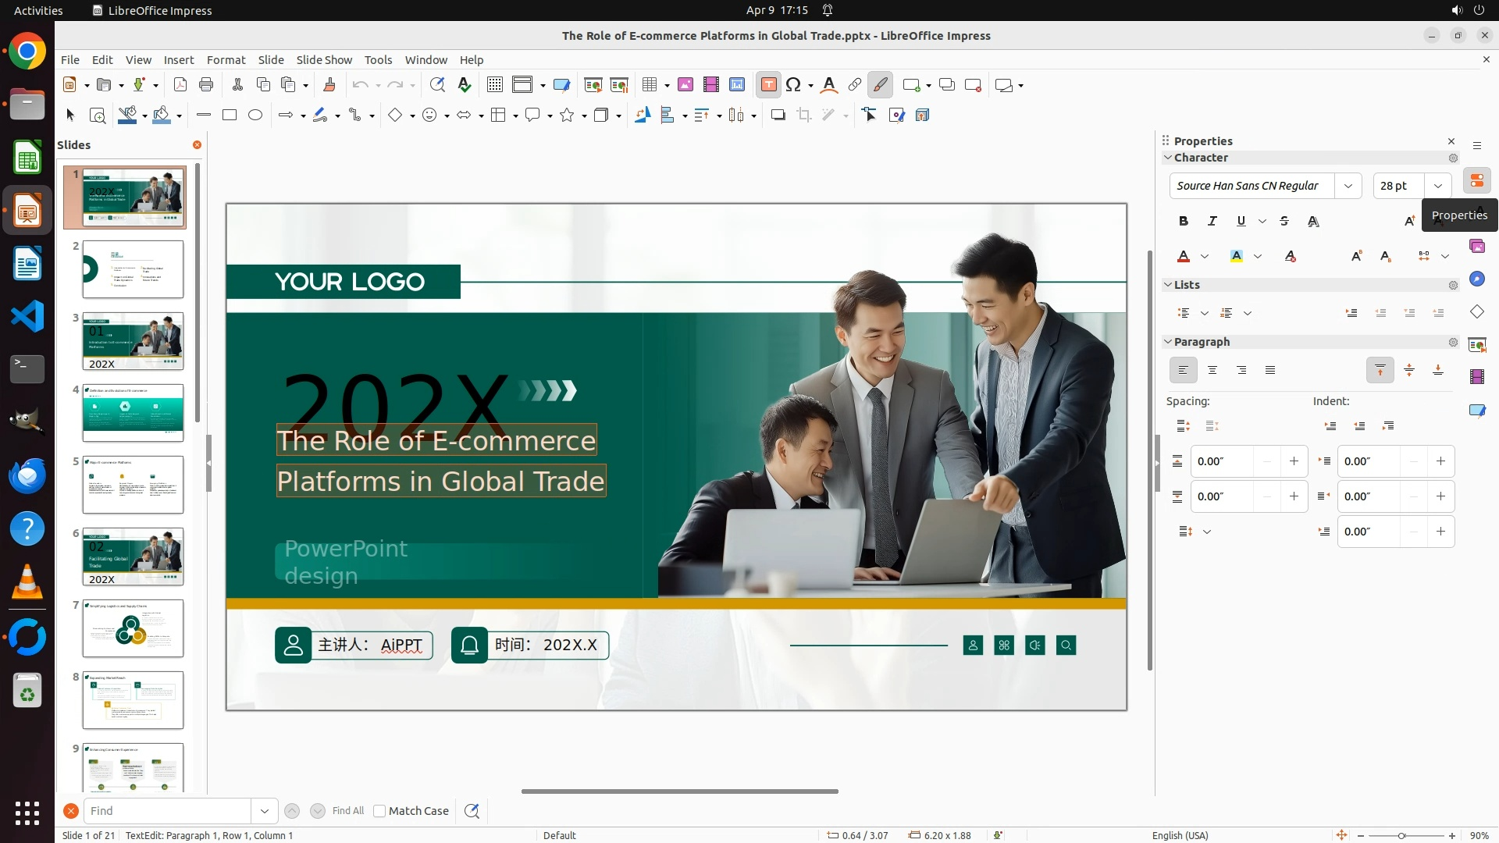The width and height of the screenshot is (1499, 843).
Task: Click the Print icon in toolbar
Action: pyautogui.click(x=206, y=85)
